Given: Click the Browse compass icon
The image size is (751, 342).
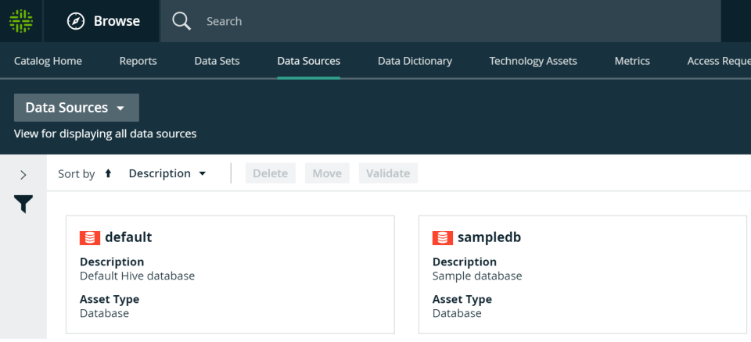Looking at the screenshot, I should pyautogui.click(x=76, y=21).
